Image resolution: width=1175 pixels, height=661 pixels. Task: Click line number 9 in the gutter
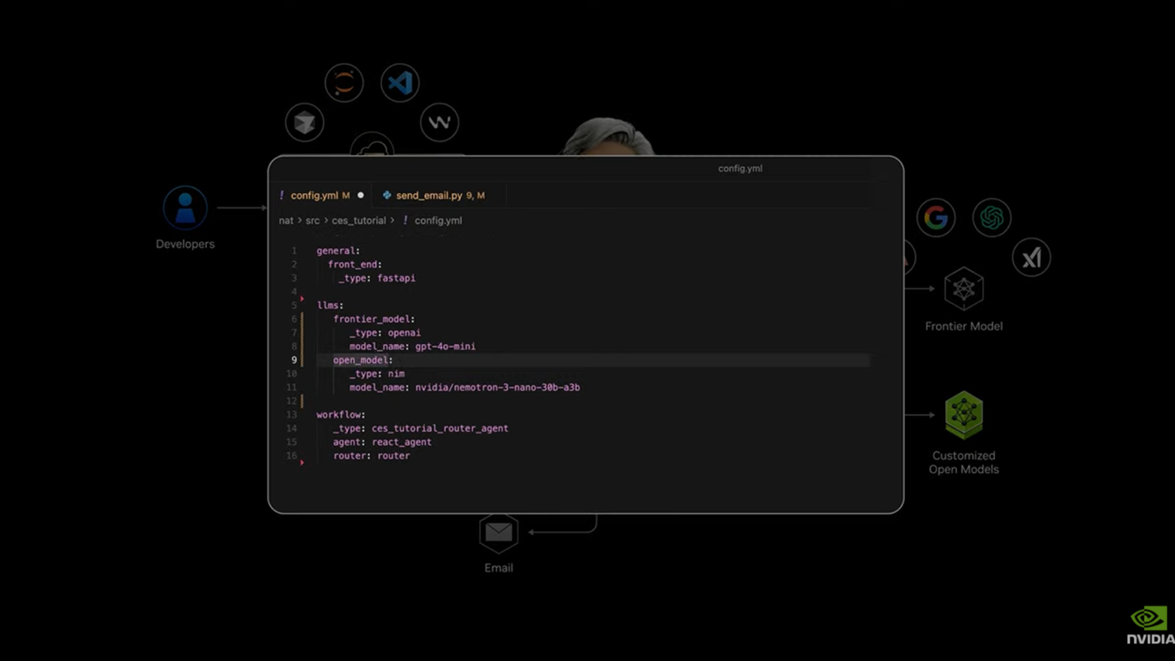(x=294, y=360)
